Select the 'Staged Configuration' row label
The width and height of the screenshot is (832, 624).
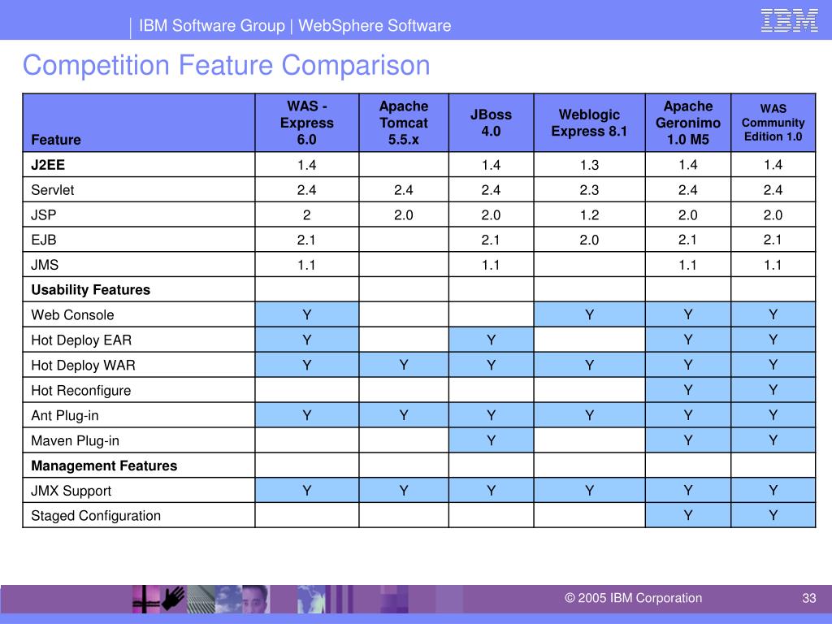(96, 516)
